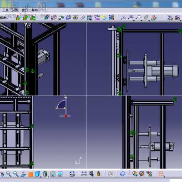182x182 pixels.
Task: Click the yellow-blue swirl icon
Action: coord(104,18)
